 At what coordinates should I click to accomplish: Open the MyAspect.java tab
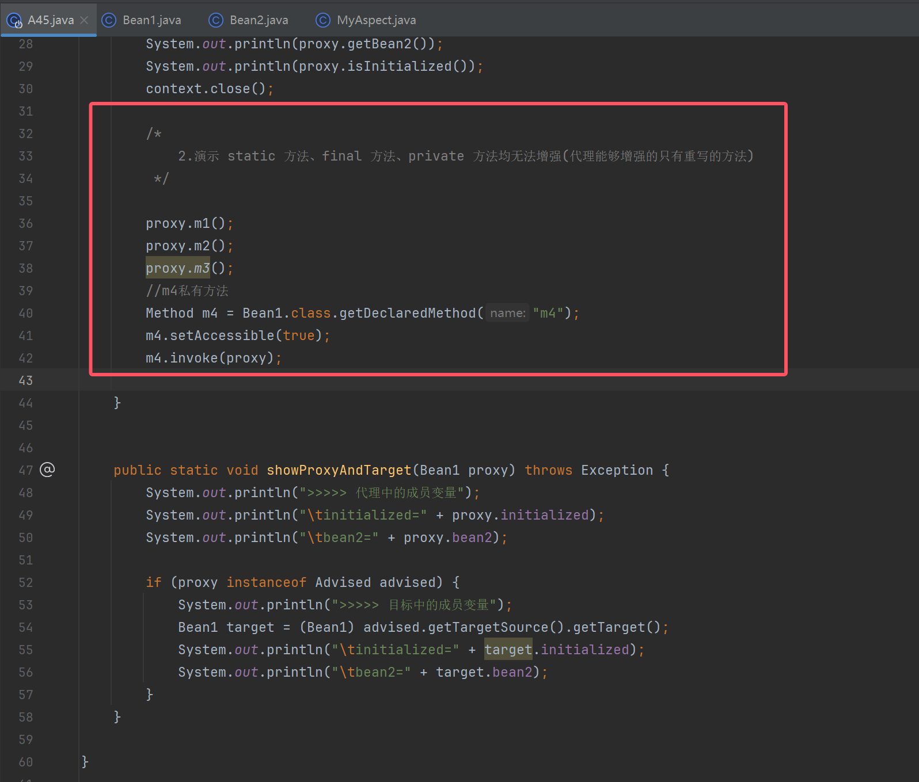click(366, 20)
